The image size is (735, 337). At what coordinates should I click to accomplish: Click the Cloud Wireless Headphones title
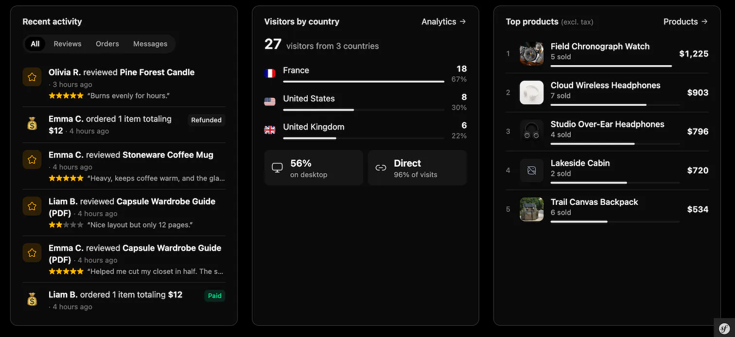click(605, 85)
